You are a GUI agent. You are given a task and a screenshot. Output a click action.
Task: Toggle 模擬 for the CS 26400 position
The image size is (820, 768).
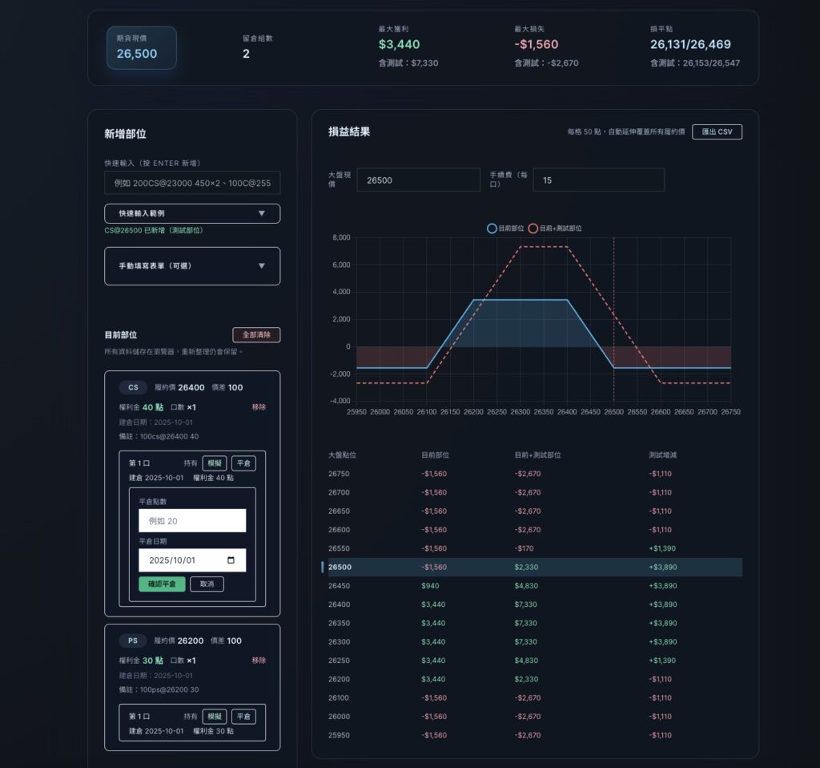pyautogui.click(x=214, y=463)
